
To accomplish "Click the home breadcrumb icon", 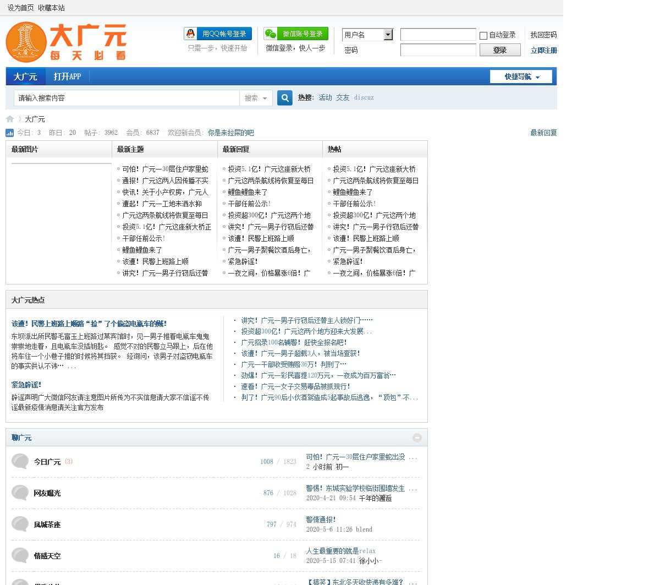I will point(10,119).
